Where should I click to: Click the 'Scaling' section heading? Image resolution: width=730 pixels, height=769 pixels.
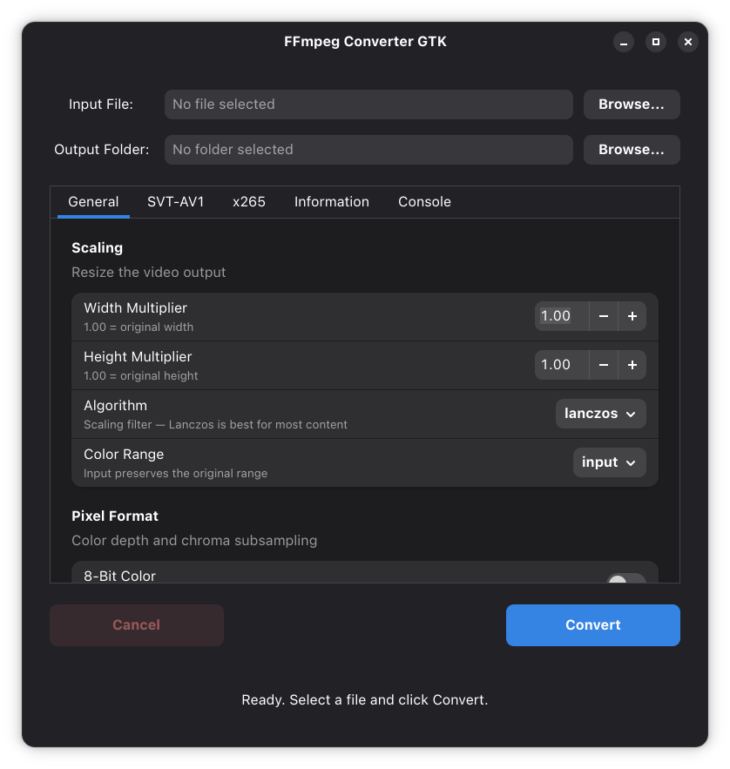[98, 247]
